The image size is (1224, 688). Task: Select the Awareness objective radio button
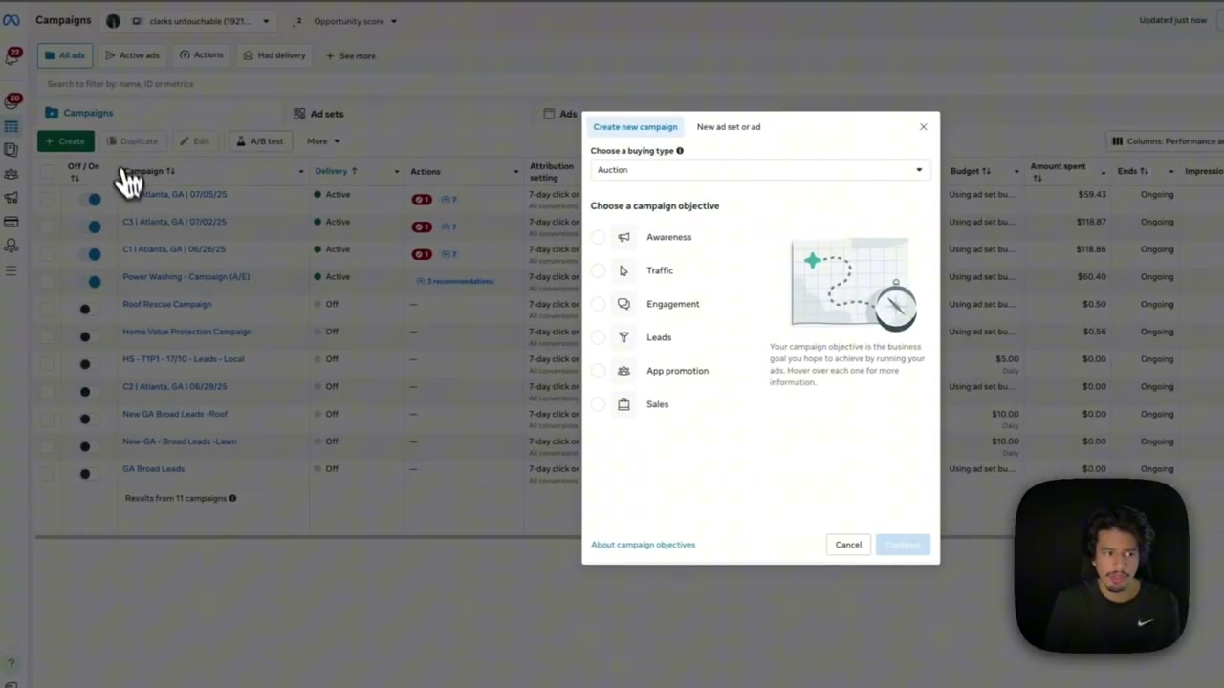click(x=599, y=237)
